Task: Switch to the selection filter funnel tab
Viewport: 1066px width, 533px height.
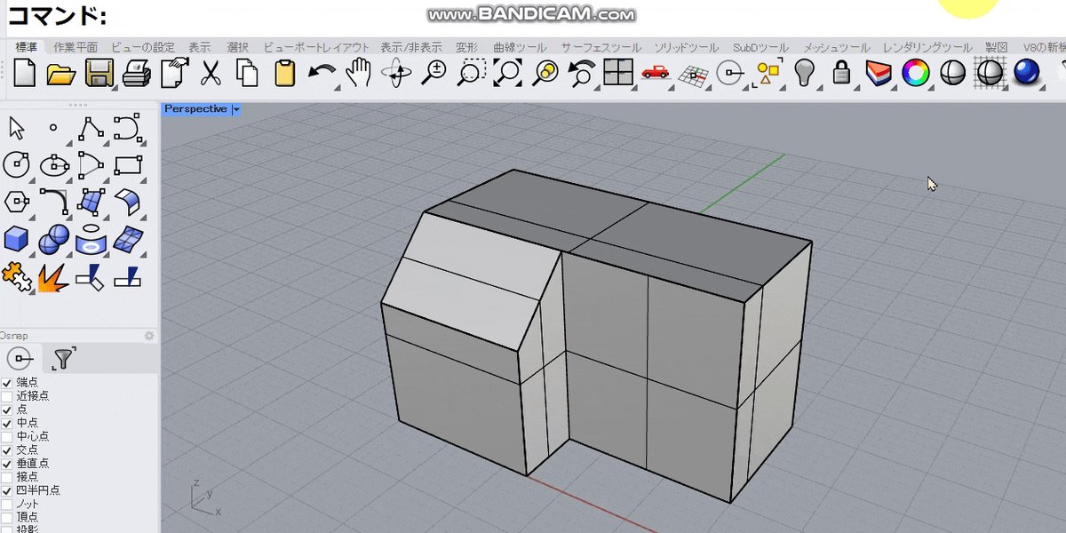Action: point(64,358)
